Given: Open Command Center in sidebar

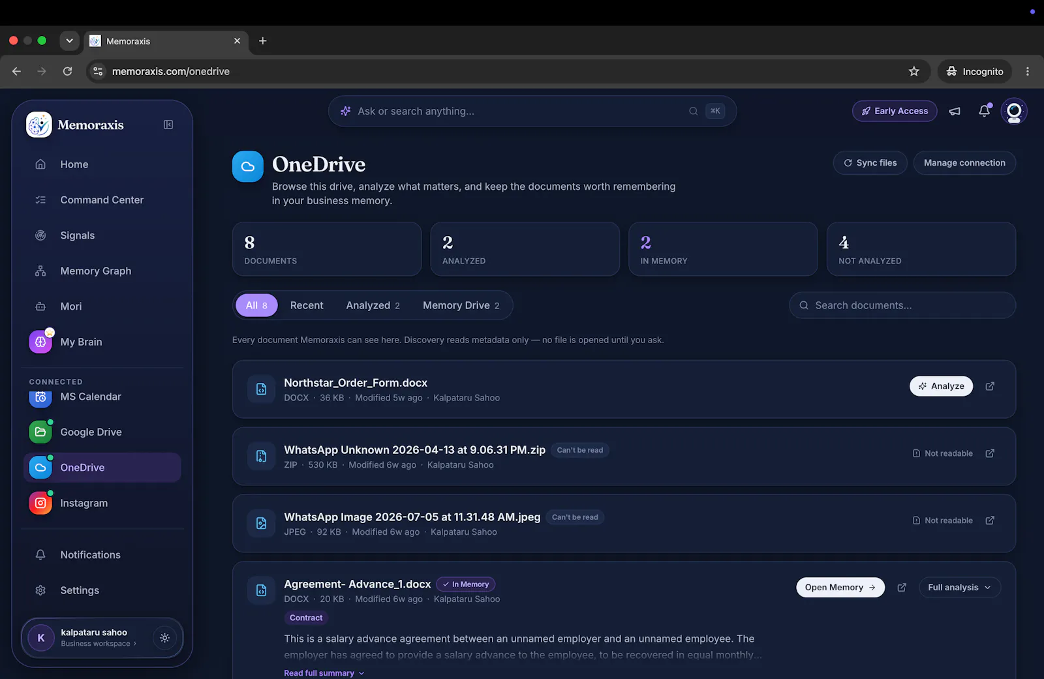Looking at the screenshot, I should 102,200.
